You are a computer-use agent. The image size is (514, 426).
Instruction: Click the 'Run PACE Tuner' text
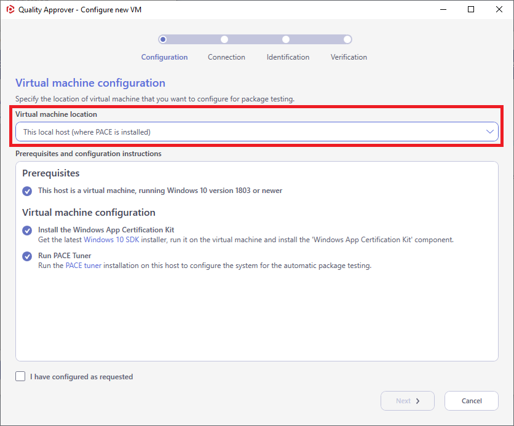pos(65,256)
